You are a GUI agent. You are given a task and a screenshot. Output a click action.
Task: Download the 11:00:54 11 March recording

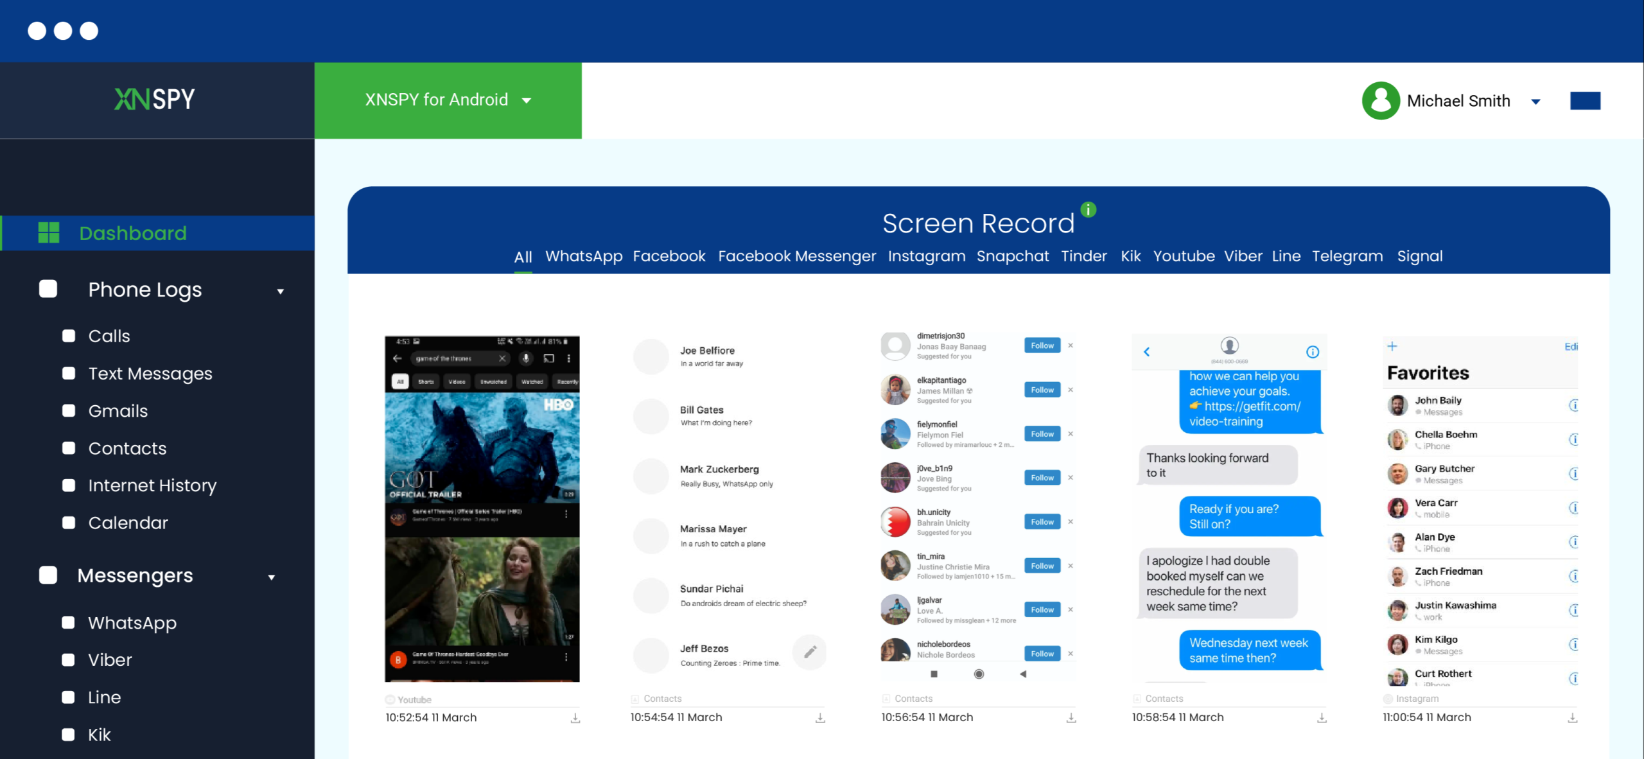point(1572,718)
